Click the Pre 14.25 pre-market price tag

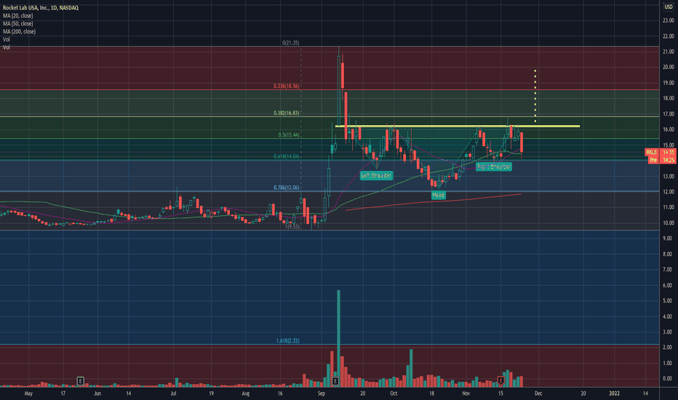[661, 160]
